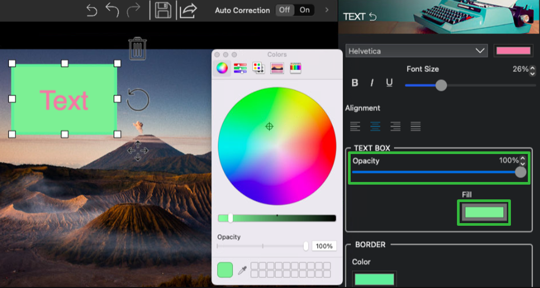Select justified text alignment
This screenshot has height=288, width=540.
415,126
